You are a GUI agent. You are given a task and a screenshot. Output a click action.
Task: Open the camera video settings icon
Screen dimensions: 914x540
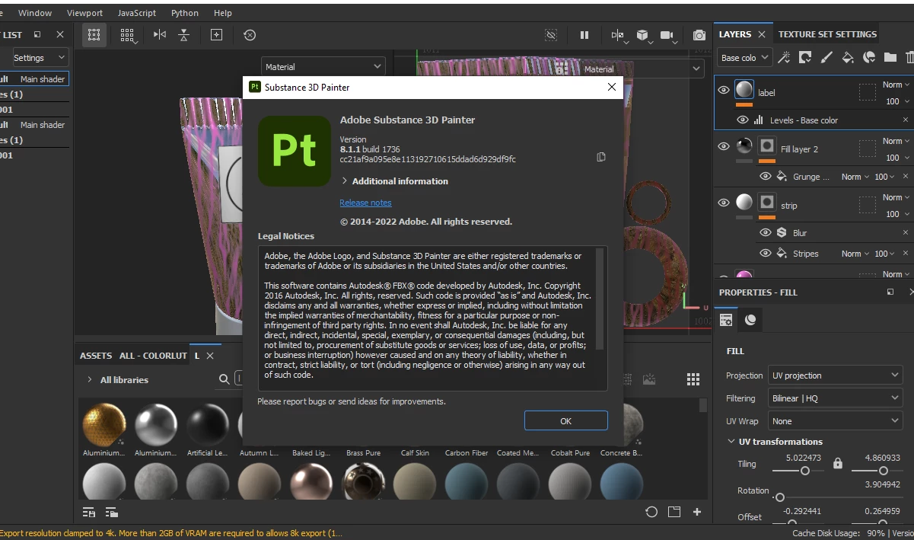(x=667, y=35)
